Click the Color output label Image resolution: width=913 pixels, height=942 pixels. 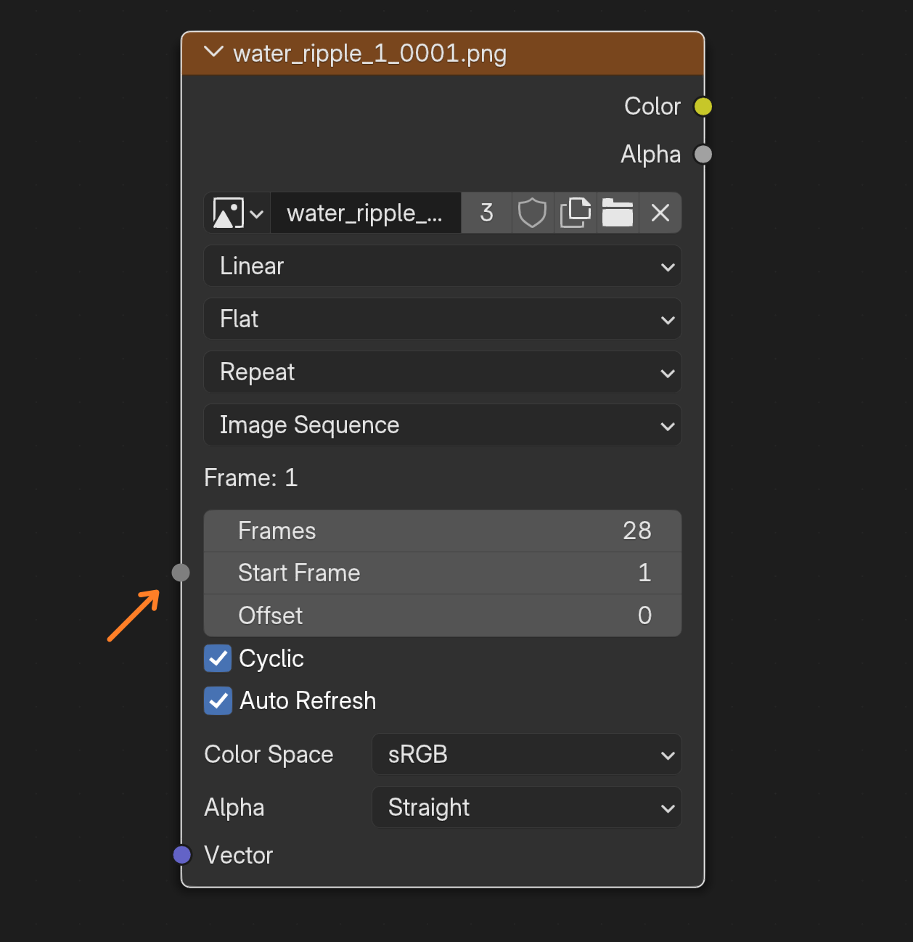click(652, 107)
